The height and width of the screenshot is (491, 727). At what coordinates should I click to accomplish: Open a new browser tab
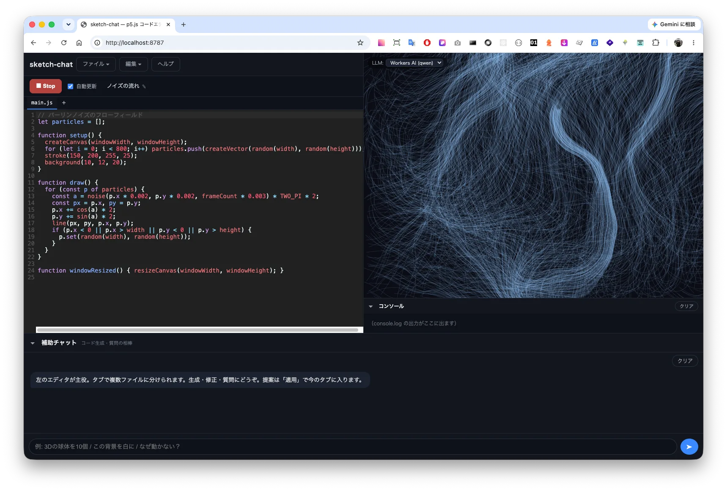tap(184, 25)
